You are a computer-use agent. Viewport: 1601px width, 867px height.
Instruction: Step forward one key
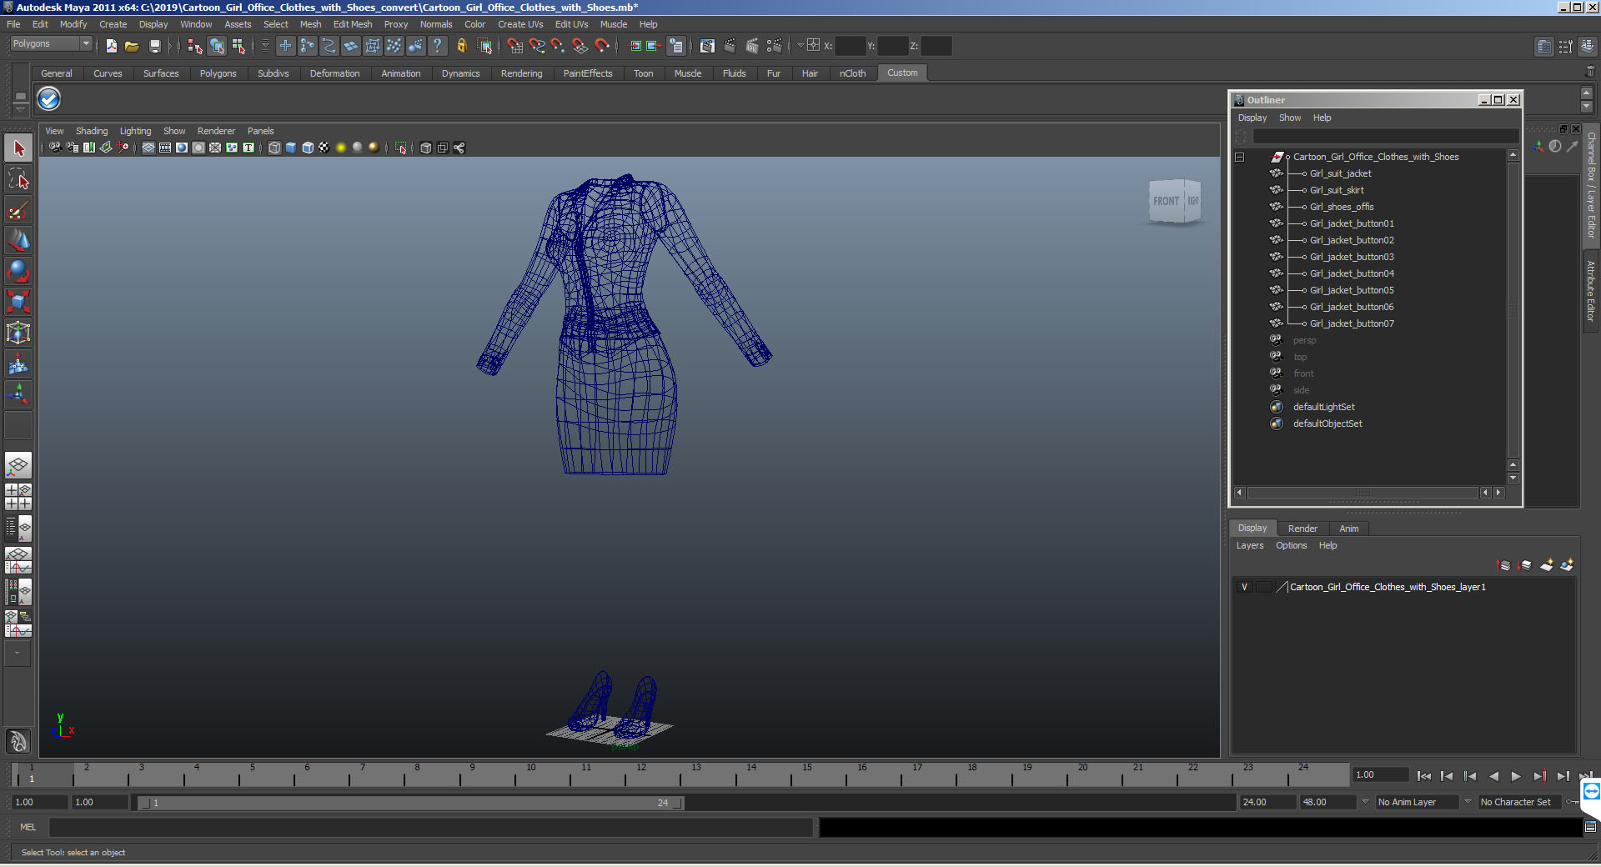click(x=1539, y=776)
